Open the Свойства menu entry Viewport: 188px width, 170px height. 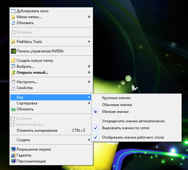pyautogui.click(x=51, y=88)
